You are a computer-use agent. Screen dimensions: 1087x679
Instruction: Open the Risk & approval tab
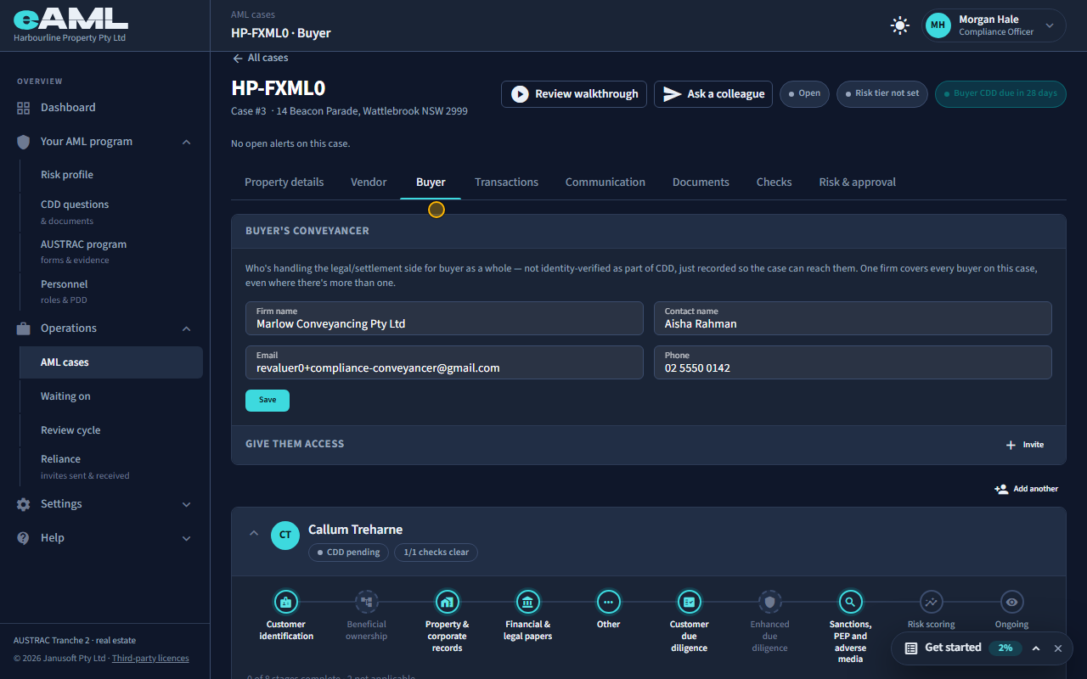pyautogui.click(x=858, y=182)
